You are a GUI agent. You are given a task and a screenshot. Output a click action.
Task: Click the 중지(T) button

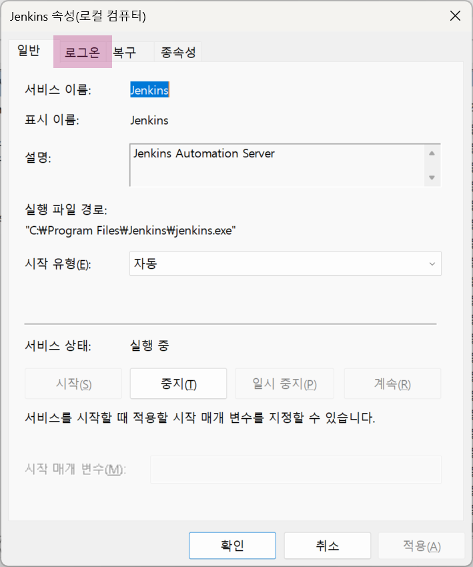(178, 384)
